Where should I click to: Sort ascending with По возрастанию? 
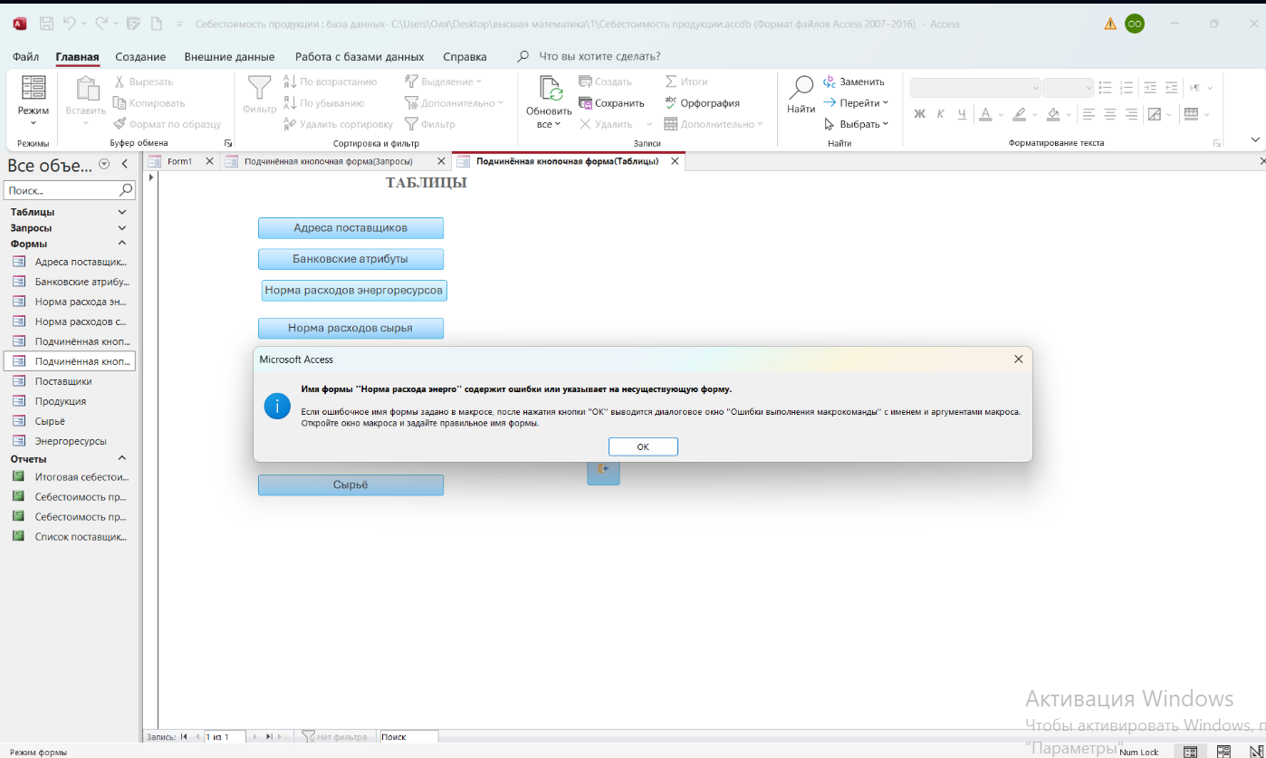(x=330, y=82)
